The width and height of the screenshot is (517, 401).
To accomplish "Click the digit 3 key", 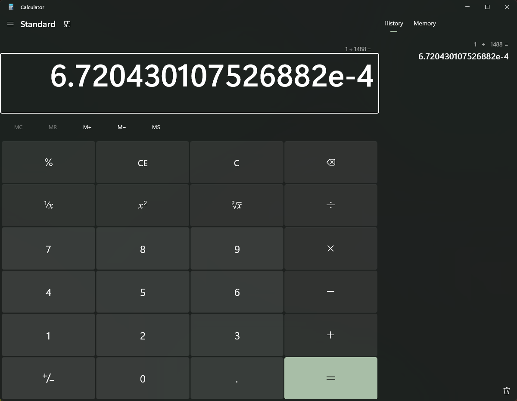I will tap(237, 335).
